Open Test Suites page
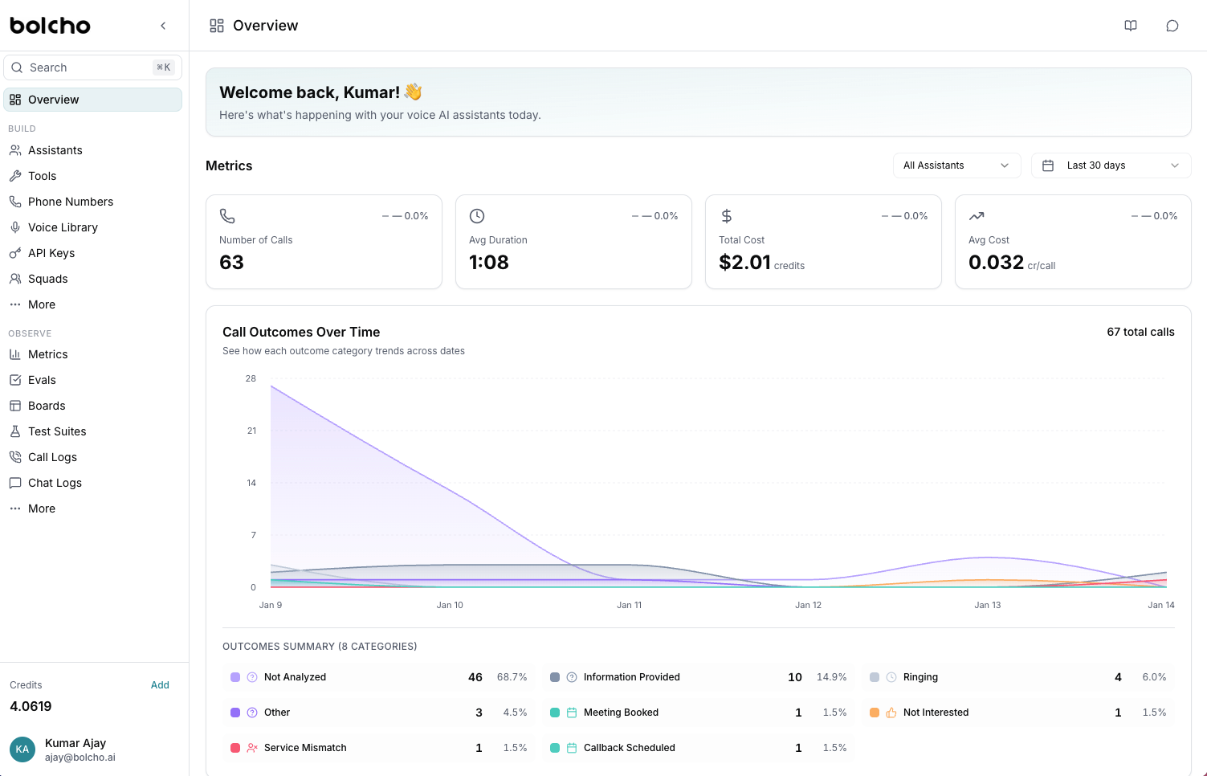The height and width of the screenshot is (776, 1207). (x=92, y=431)
